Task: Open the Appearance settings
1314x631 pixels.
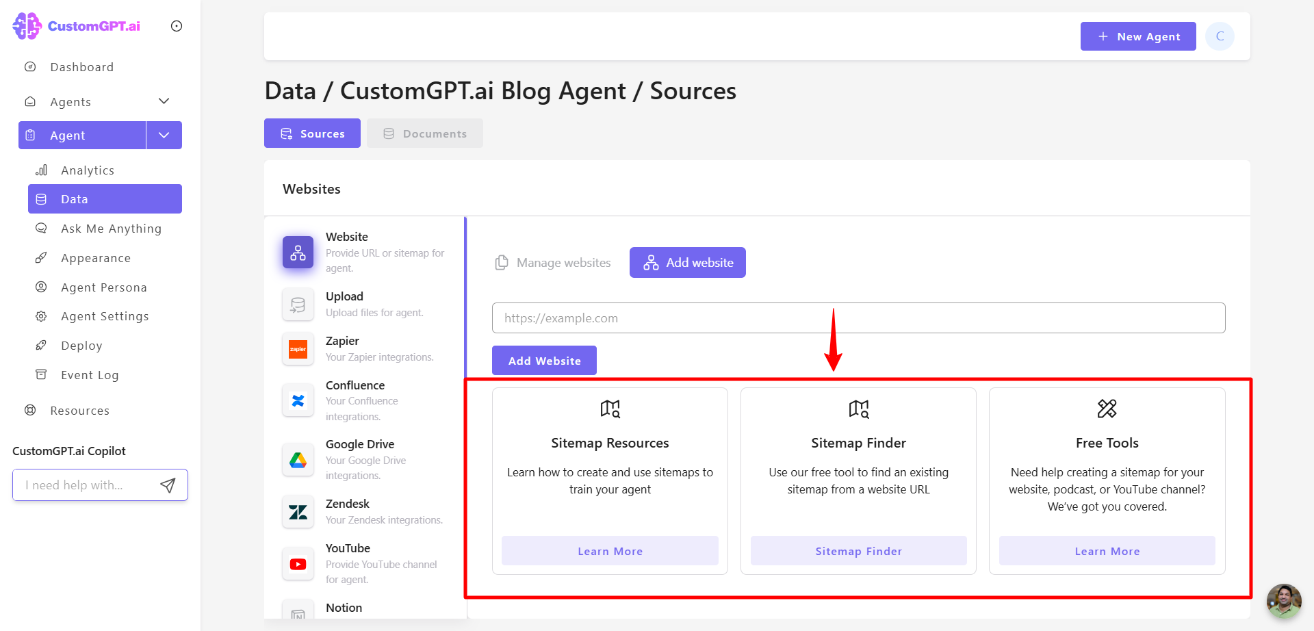Action: (96, 258)
